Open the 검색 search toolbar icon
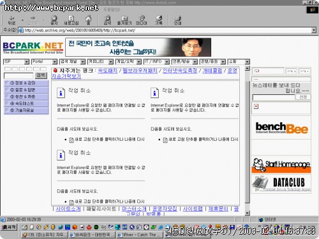 107,20
